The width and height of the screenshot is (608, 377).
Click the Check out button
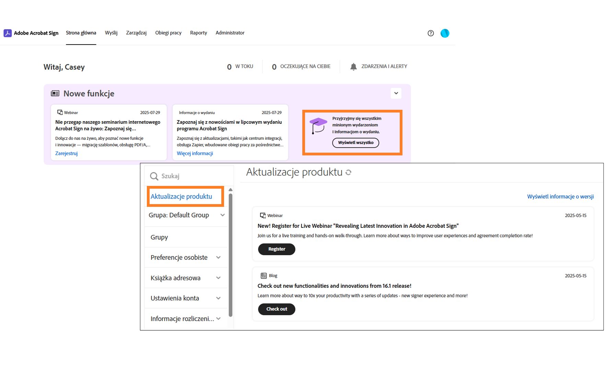(277, 309)
